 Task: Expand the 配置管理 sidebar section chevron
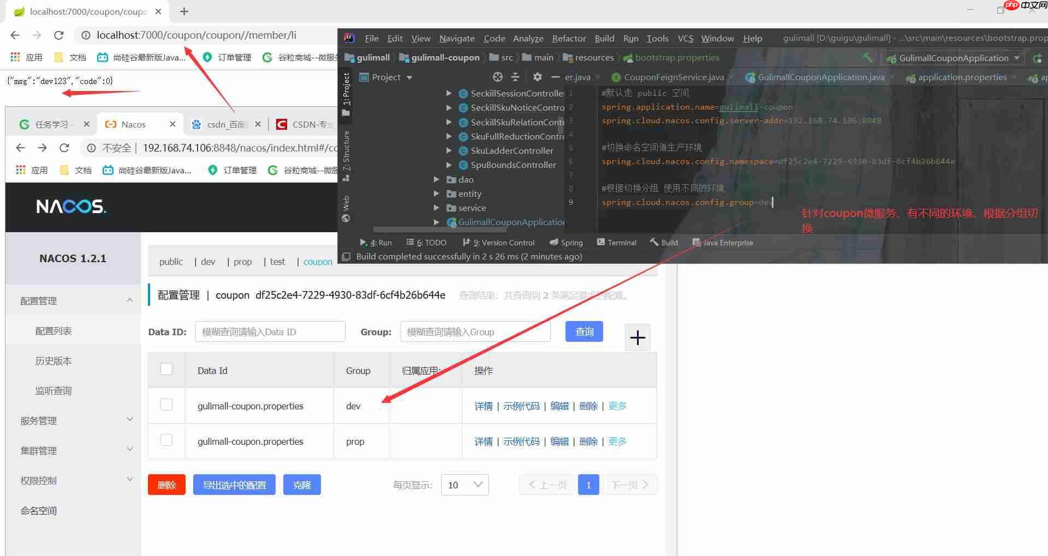pos(129,300)
